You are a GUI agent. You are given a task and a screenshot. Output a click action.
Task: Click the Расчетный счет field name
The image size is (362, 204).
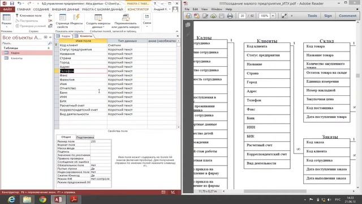coord(83,105)
